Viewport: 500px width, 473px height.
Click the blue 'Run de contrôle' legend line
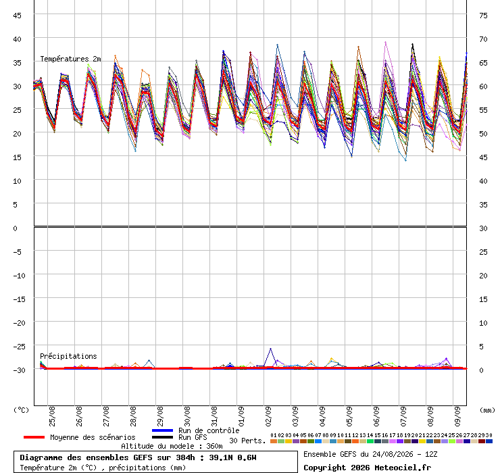coord(162,430)
